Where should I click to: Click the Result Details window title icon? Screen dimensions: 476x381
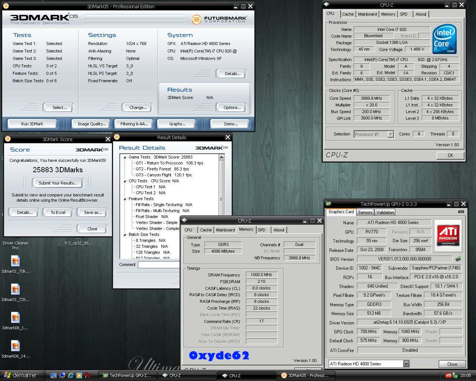[x=117, y=137]
